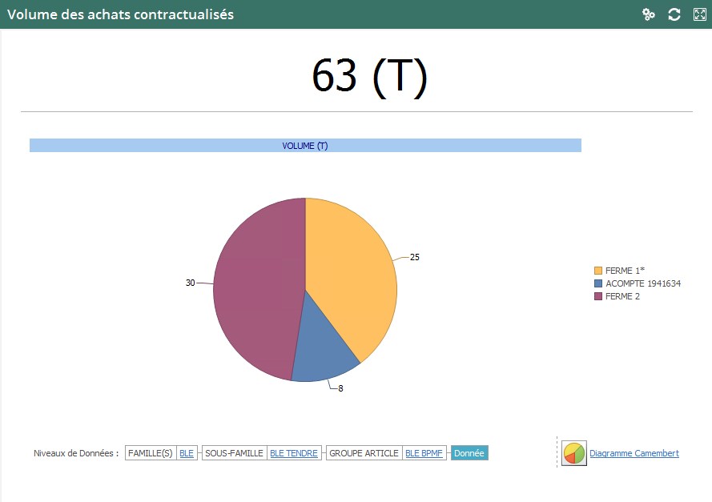Open the BLE TENDRE sub-family link

(293, 453)
